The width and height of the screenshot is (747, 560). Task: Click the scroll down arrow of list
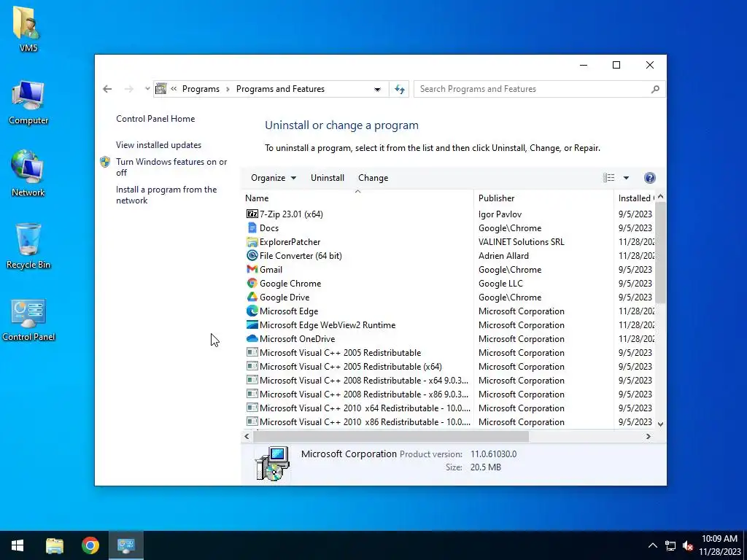point(660,424)
